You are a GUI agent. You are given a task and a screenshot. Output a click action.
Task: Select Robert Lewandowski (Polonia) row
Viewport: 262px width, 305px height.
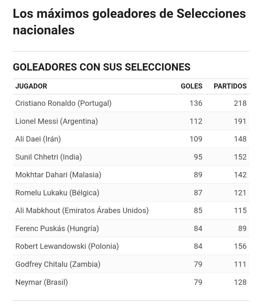(131, 247)
